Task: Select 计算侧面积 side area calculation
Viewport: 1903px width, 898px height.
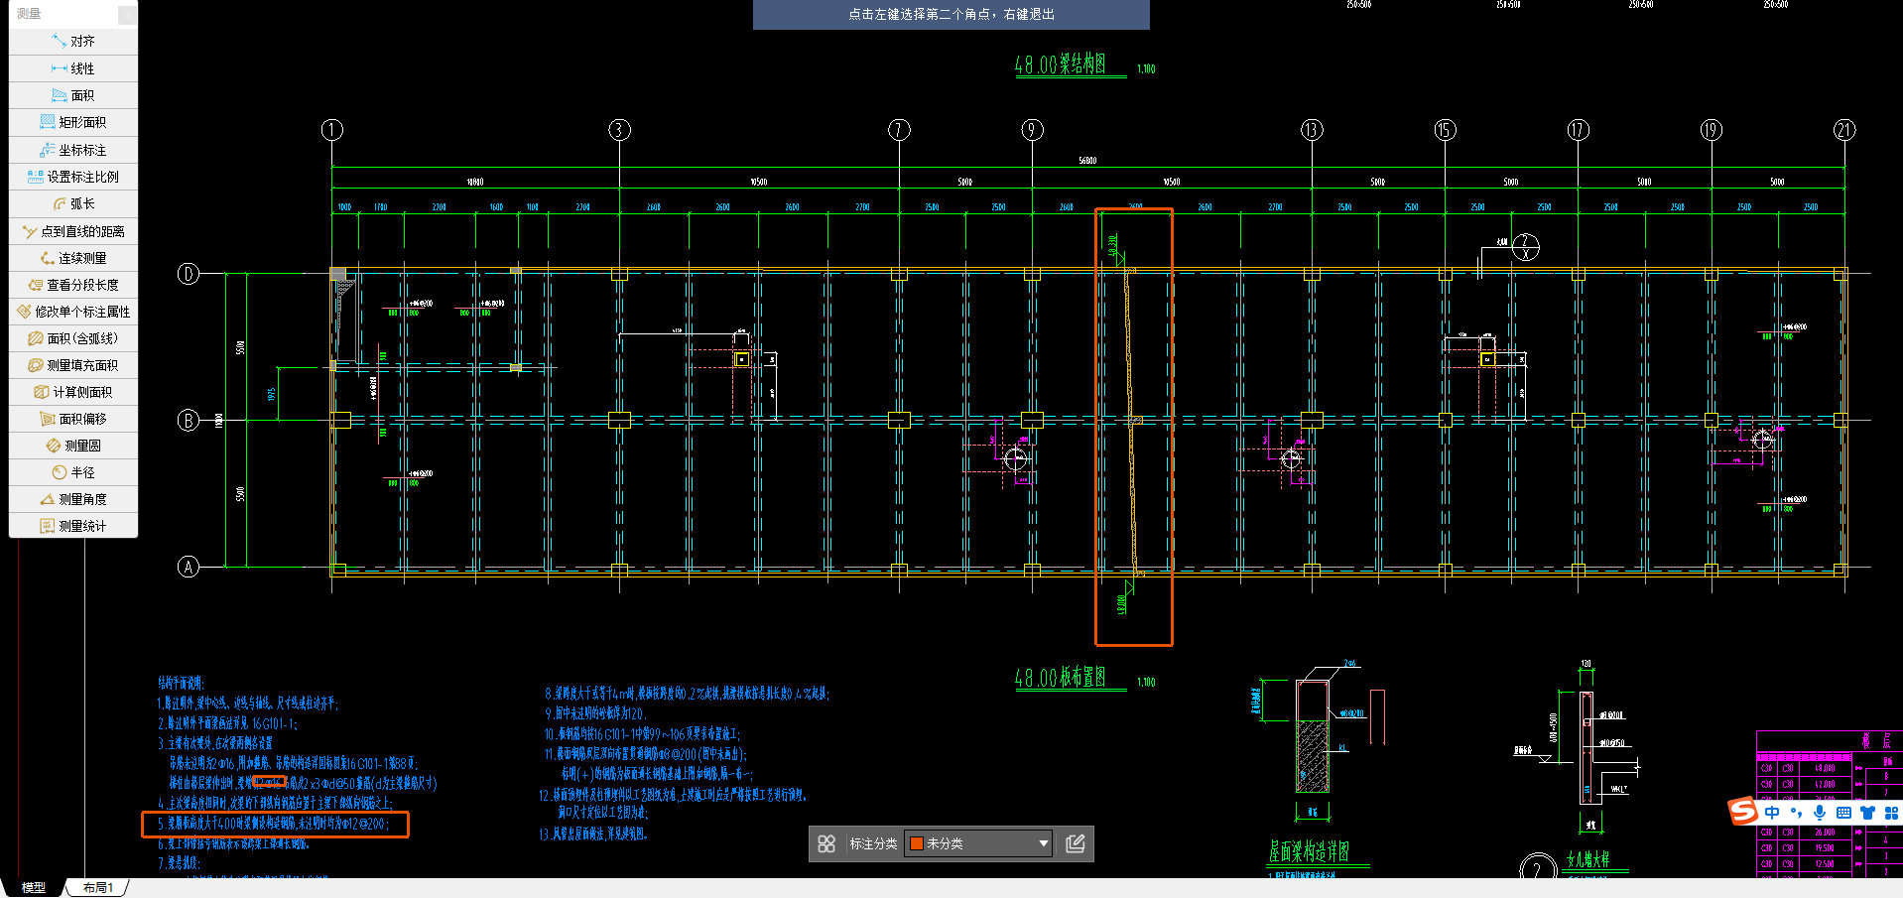Action: point(73,392)
